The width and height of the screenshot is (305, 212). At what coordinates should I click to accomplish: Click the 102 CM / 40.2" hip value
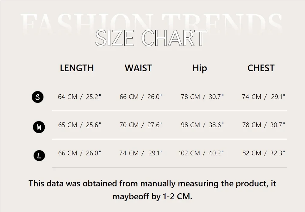(201, 153)
